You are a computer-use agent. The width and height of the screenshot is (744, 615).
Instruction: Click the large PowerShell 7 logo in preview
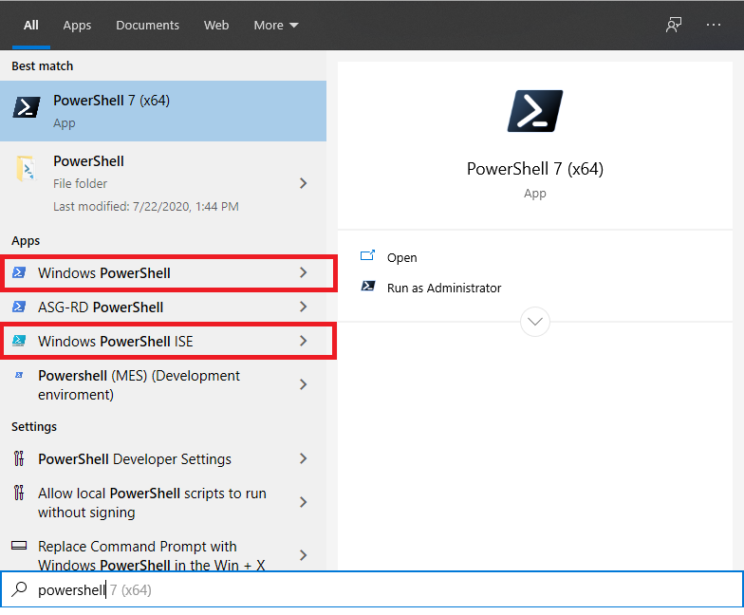535,111
